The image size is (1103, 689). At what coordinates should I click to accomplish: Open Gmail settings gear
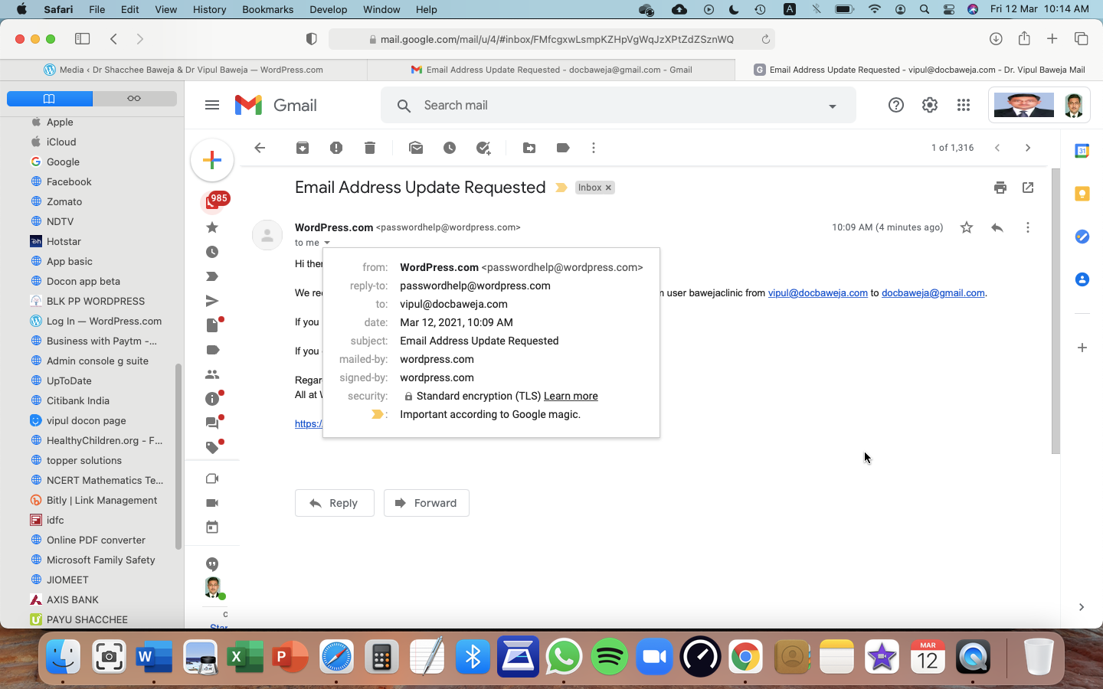point(929,106)
